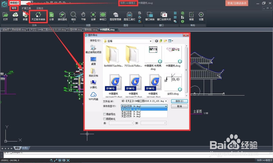The height and width of the screenshot is (163, 273).
Task: Choose 天正6文件 (*.dwg) from list
Action: [x=144, y=114]
